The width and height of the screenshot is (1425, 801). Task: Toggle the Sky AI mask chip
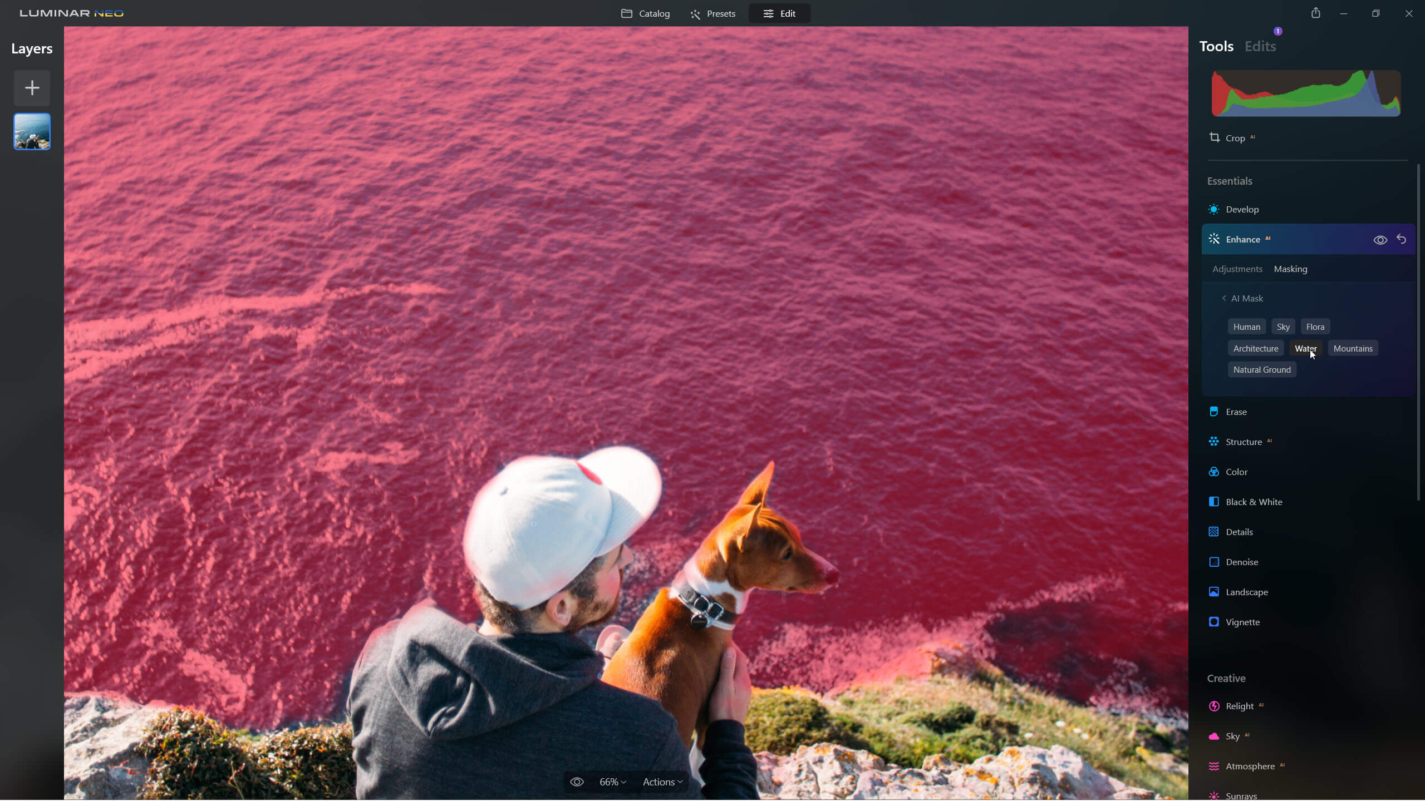point(1283,327)
